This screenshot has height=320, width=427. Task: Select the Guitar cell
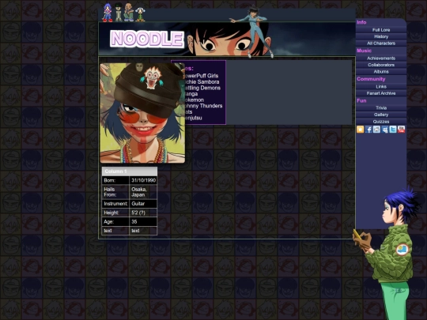(x=143, y=204)
